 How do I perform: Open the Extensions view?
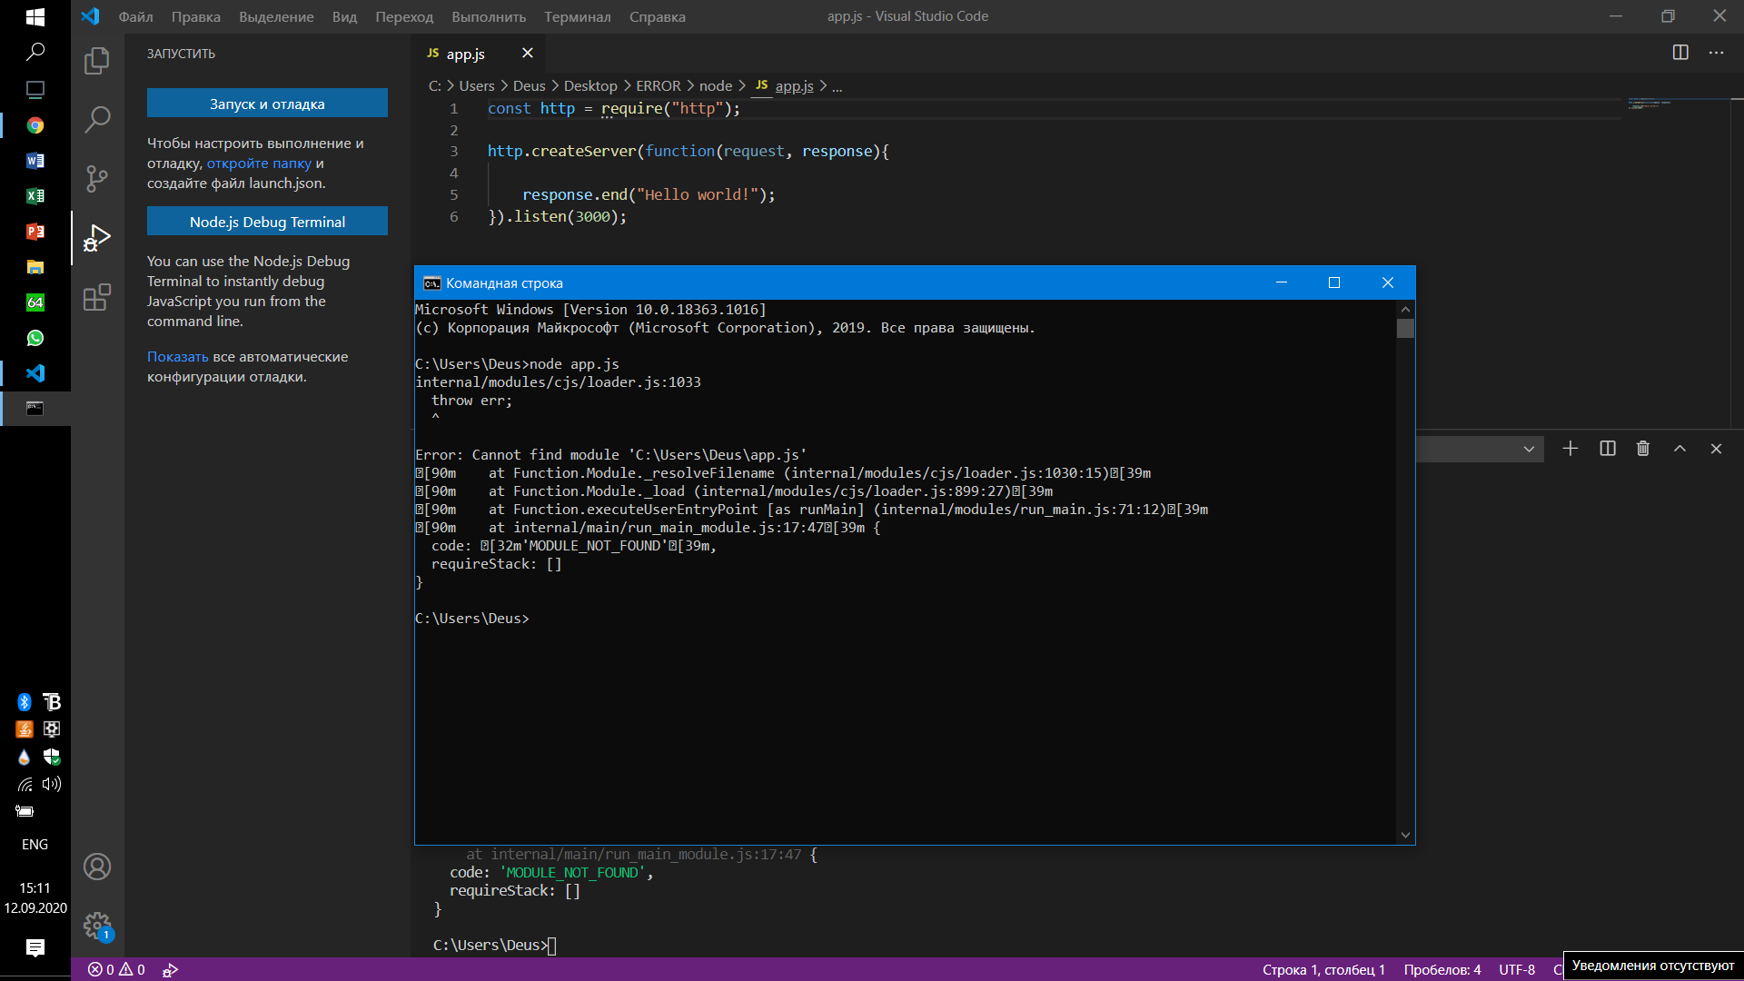tap(97, 297)
